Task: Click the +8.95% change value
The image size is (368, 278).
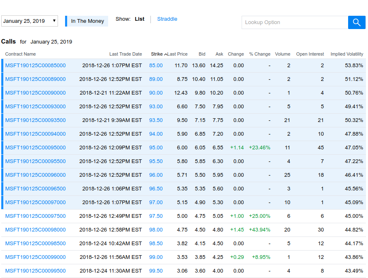Action: click(x=261, y=257)
